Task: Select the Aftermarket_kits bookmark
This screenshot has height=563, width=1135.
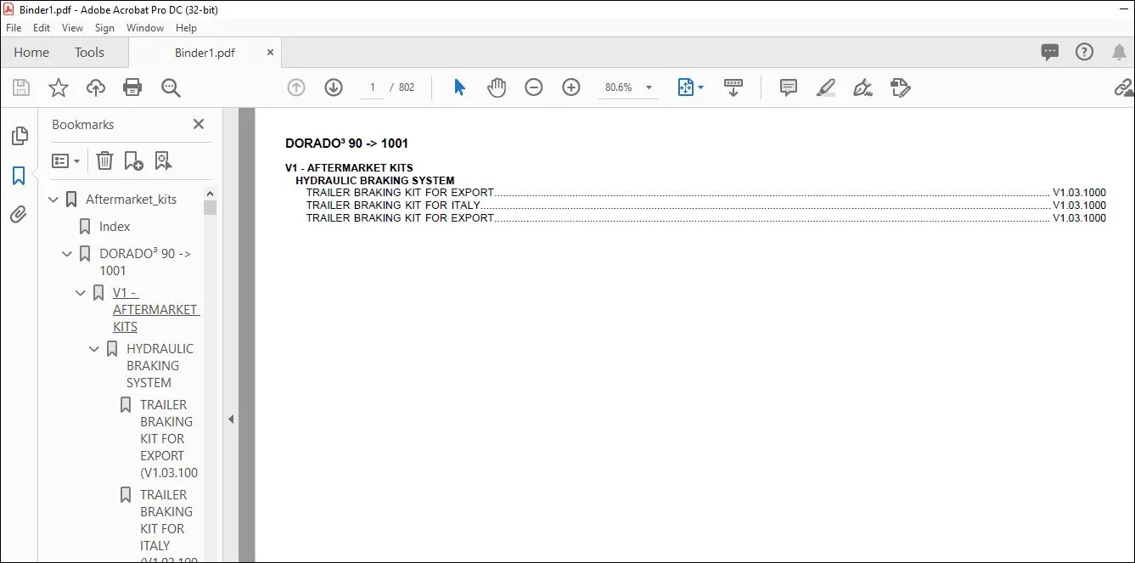Action: (132, 200)
